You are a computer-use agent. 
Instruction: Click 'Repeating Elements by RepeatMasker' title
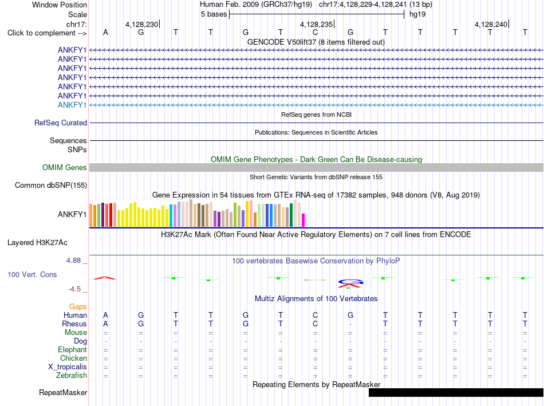click(317, 384)
